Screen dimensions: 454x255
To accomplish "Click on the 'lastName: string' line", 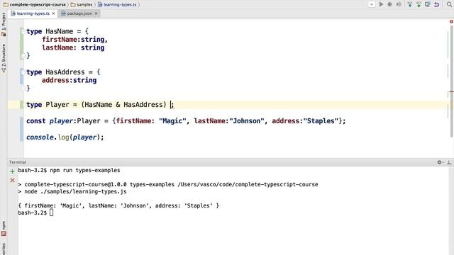I will point(73,47).
